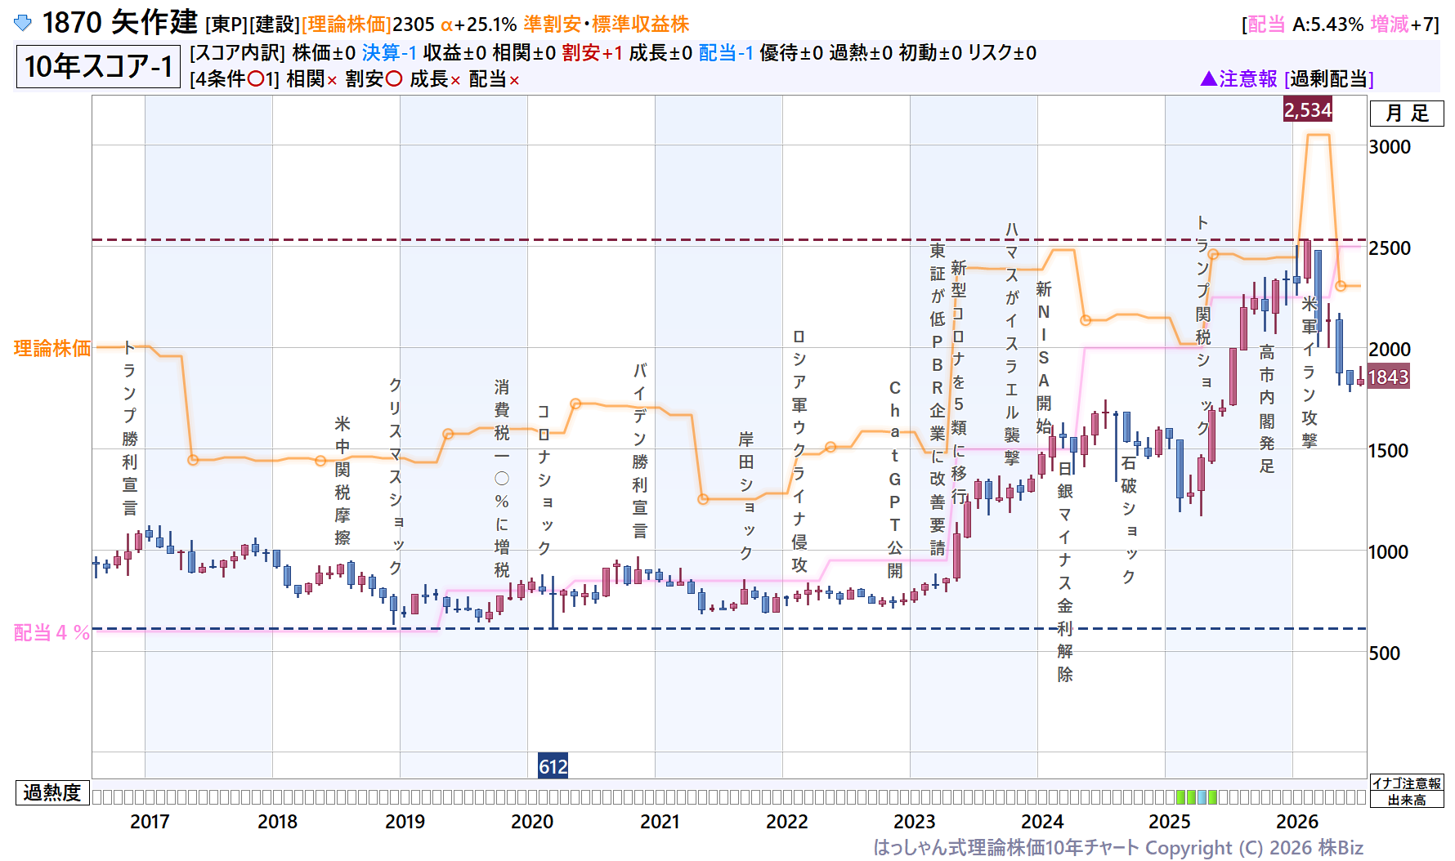This screenshot has height=861, width=1455.
Task: Click the 岸田ショック event annotation
Action: [x=746, y=496]
